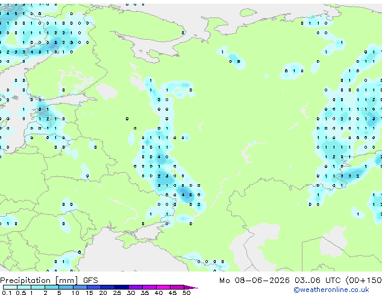Click the '50' legend label
The image size is (382, 295).
(186, 293)
